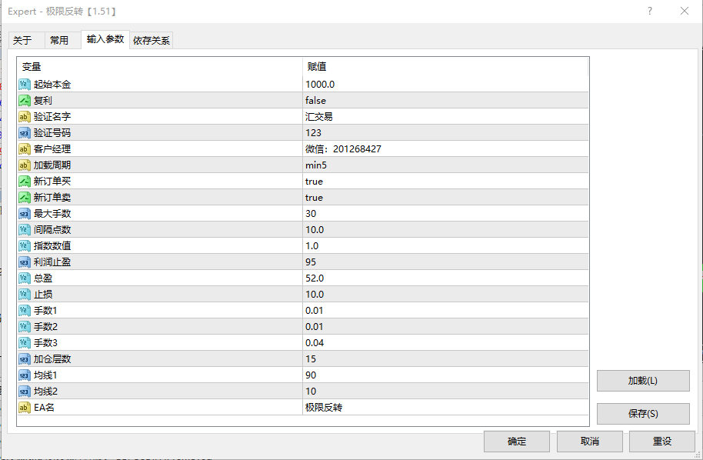The height and width of the screenshot is (460, 703).
Task: Click the boolean icon beside 复利
Action: [25, 101]
